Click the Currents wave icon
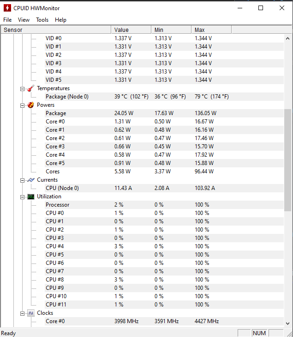Viewport: 293px width, 337px height. [x=31, y=180]
